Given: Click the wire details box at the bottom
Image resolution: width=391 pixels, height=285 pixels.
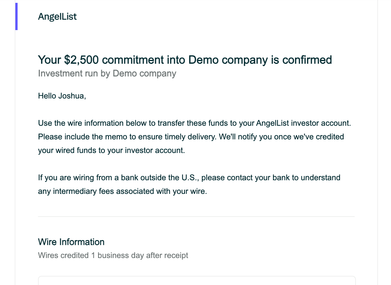Looking at the screenshot, I should [197, 280].
